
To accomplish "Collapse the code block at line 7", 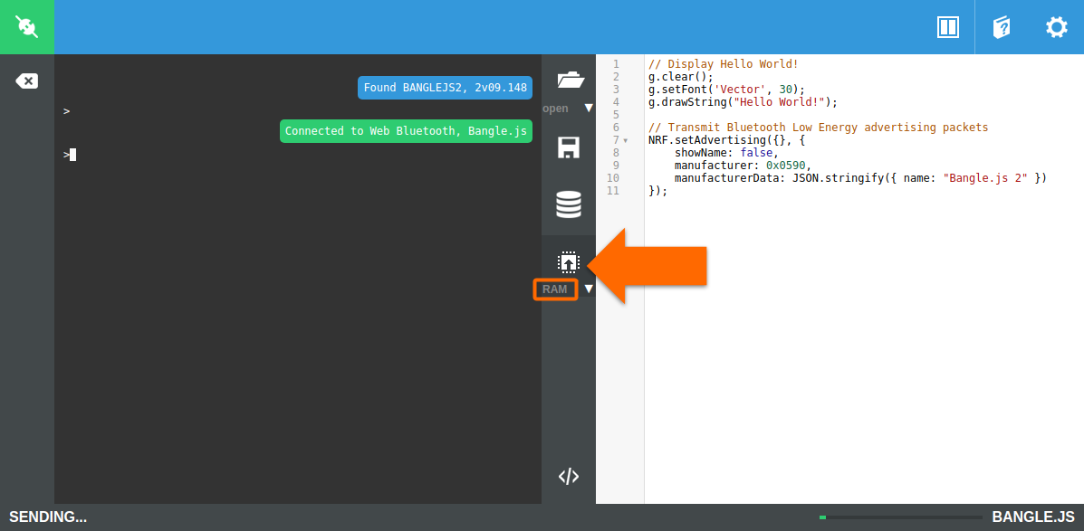I will coord(626,140).
